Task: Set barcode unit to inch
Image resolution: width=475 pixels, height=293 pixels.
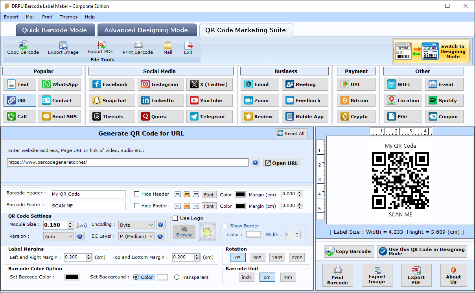Action: coord(247,277)
